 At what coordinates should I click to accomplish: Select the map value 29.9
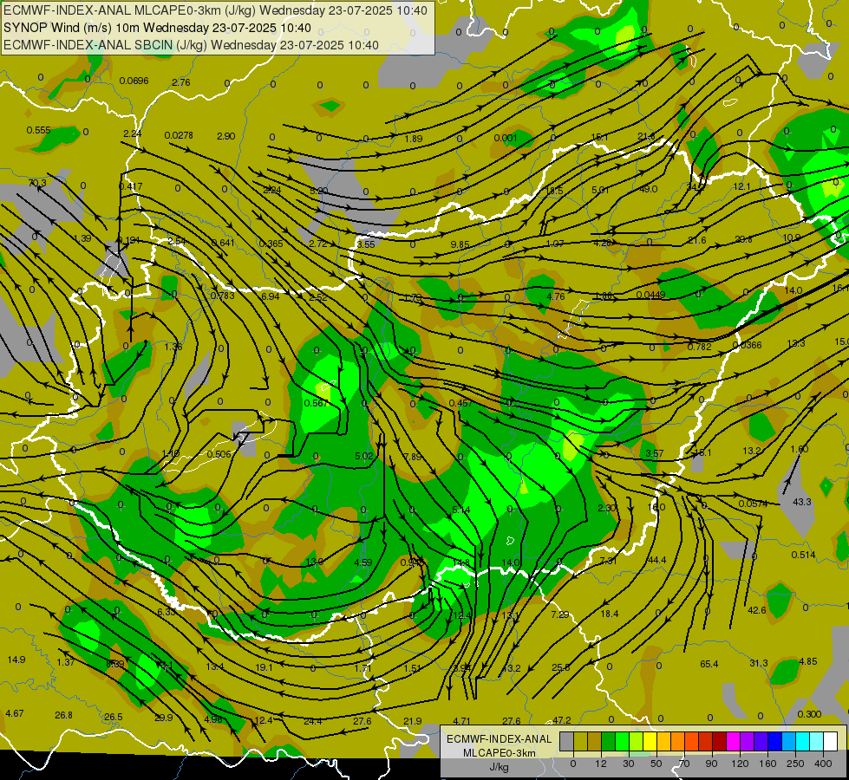164,718
